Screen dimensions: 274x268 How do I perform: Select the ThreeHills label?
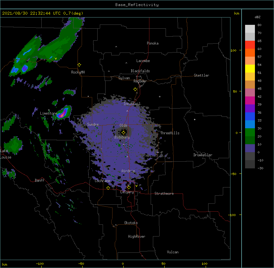170,133
